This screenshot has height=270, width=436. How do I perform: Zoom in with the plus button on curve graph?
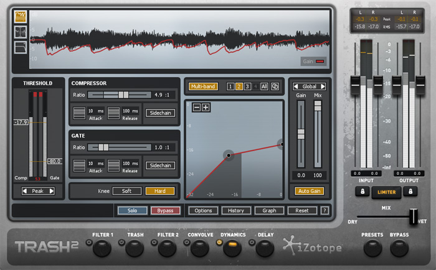point(206,107)
